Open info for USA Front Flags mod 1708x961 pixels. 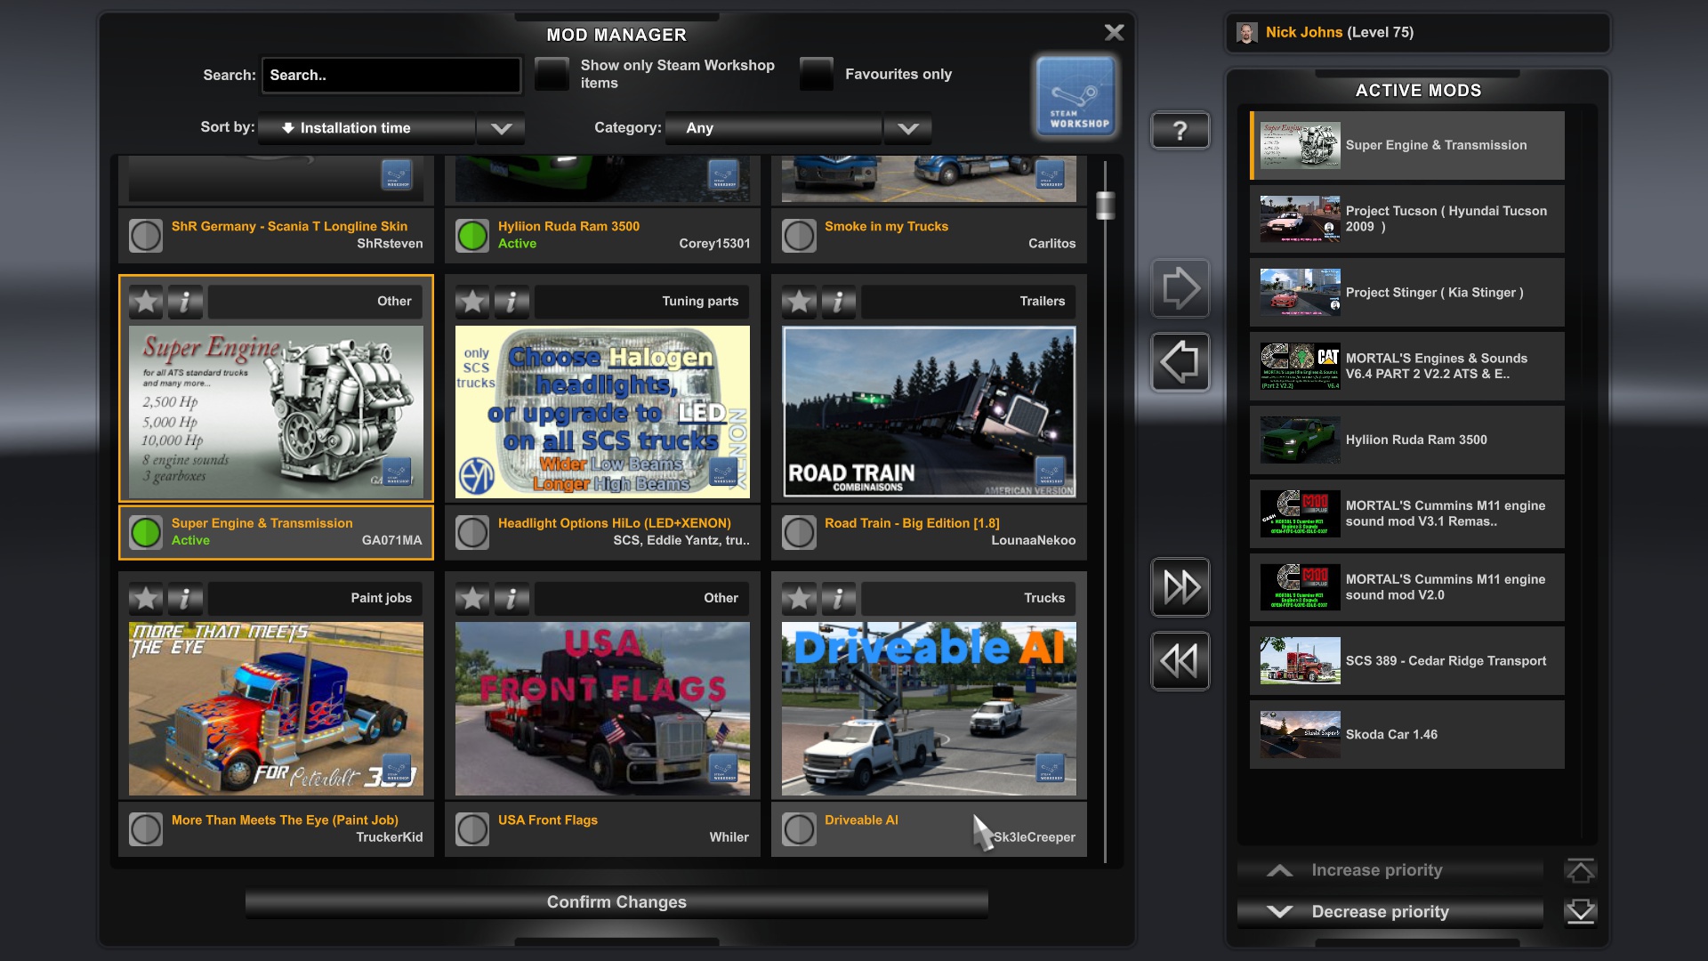(x=512, y=598)
